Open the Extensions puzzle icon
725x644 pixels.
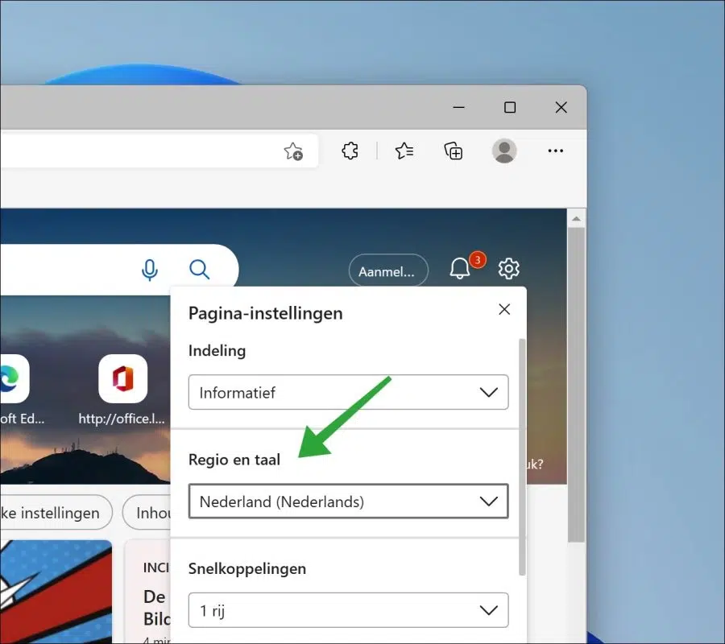click(x=350, y=151)
